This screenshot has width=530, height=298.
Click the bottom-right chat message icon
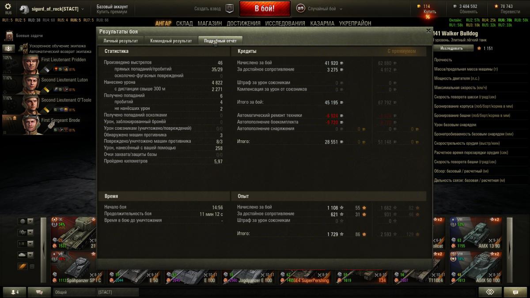515,292
